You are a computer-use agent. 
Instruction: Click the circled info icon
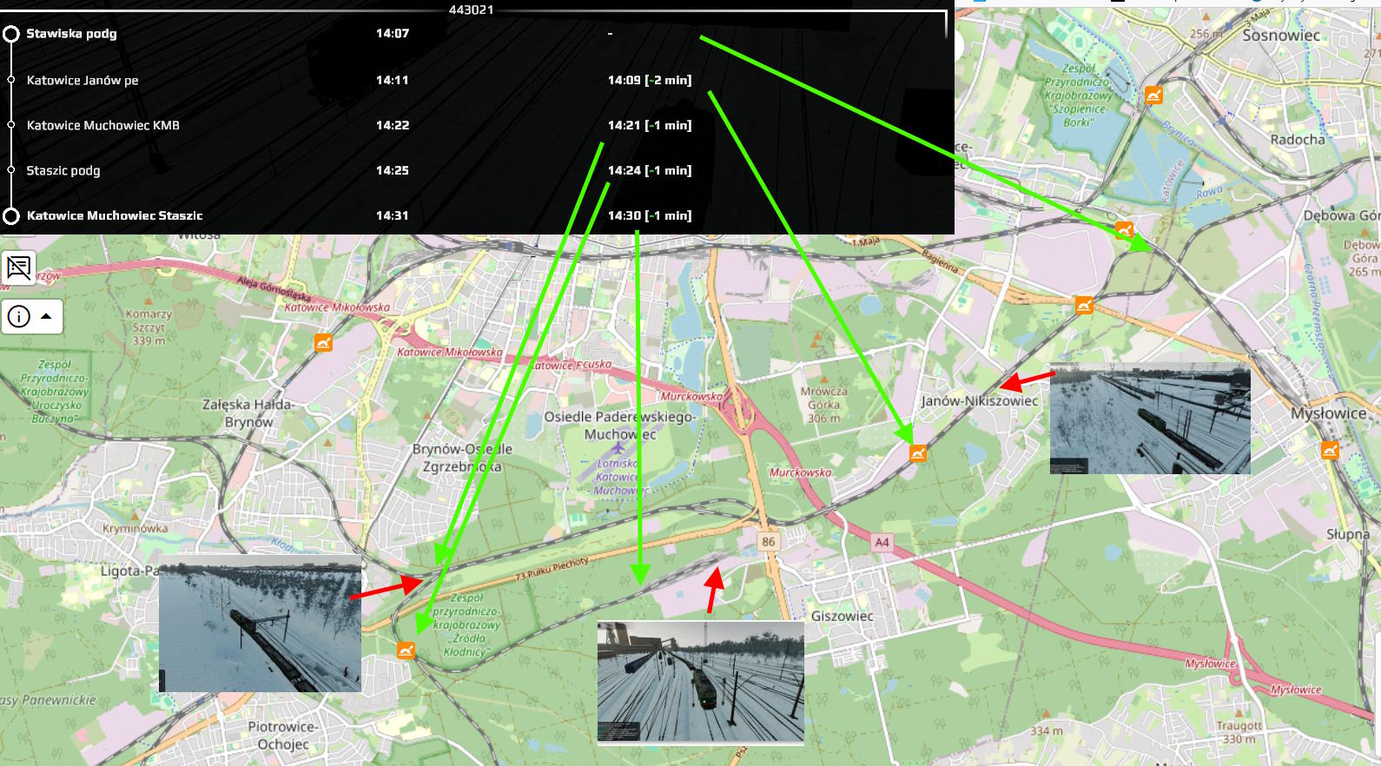(18, 317)
